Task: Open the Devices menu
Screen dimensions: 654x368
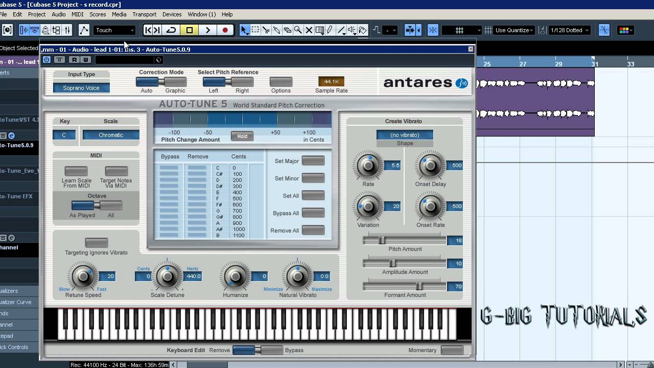Action: 172,14
